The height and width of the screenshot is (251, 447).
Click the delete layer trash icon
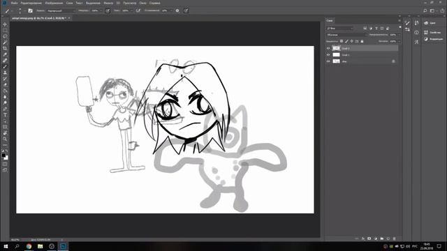tap(394, 238)
